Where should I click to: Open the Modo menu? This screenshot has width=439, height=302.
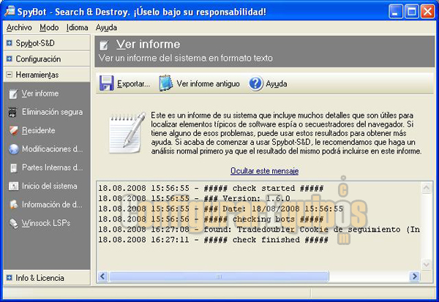click(49, 28)
